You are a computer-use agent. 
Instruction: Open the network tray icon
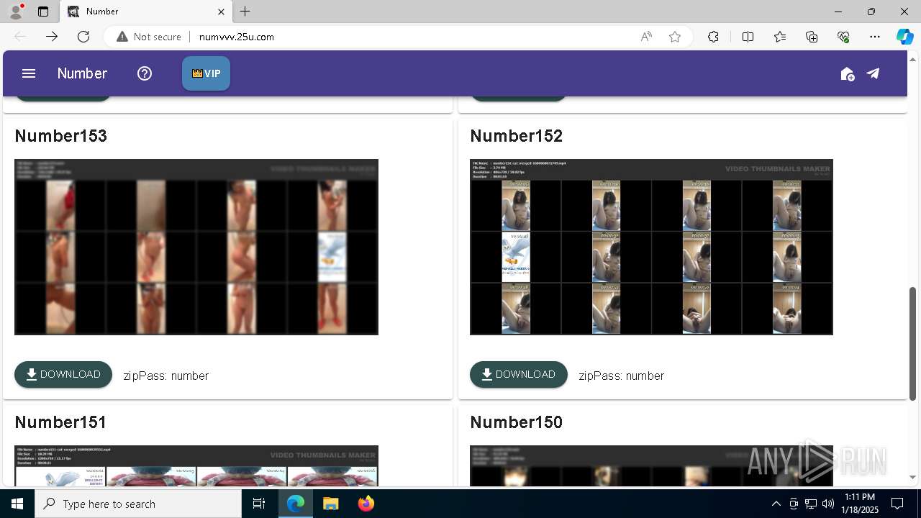pos(811,504)
